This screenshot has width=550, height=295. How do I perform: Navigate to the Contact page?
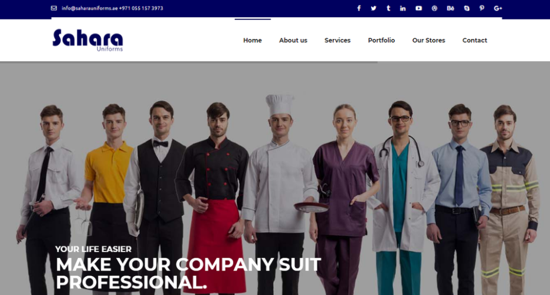tap(474, 40)
